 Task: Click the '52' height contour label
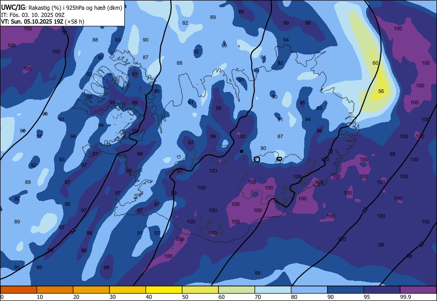73,231
